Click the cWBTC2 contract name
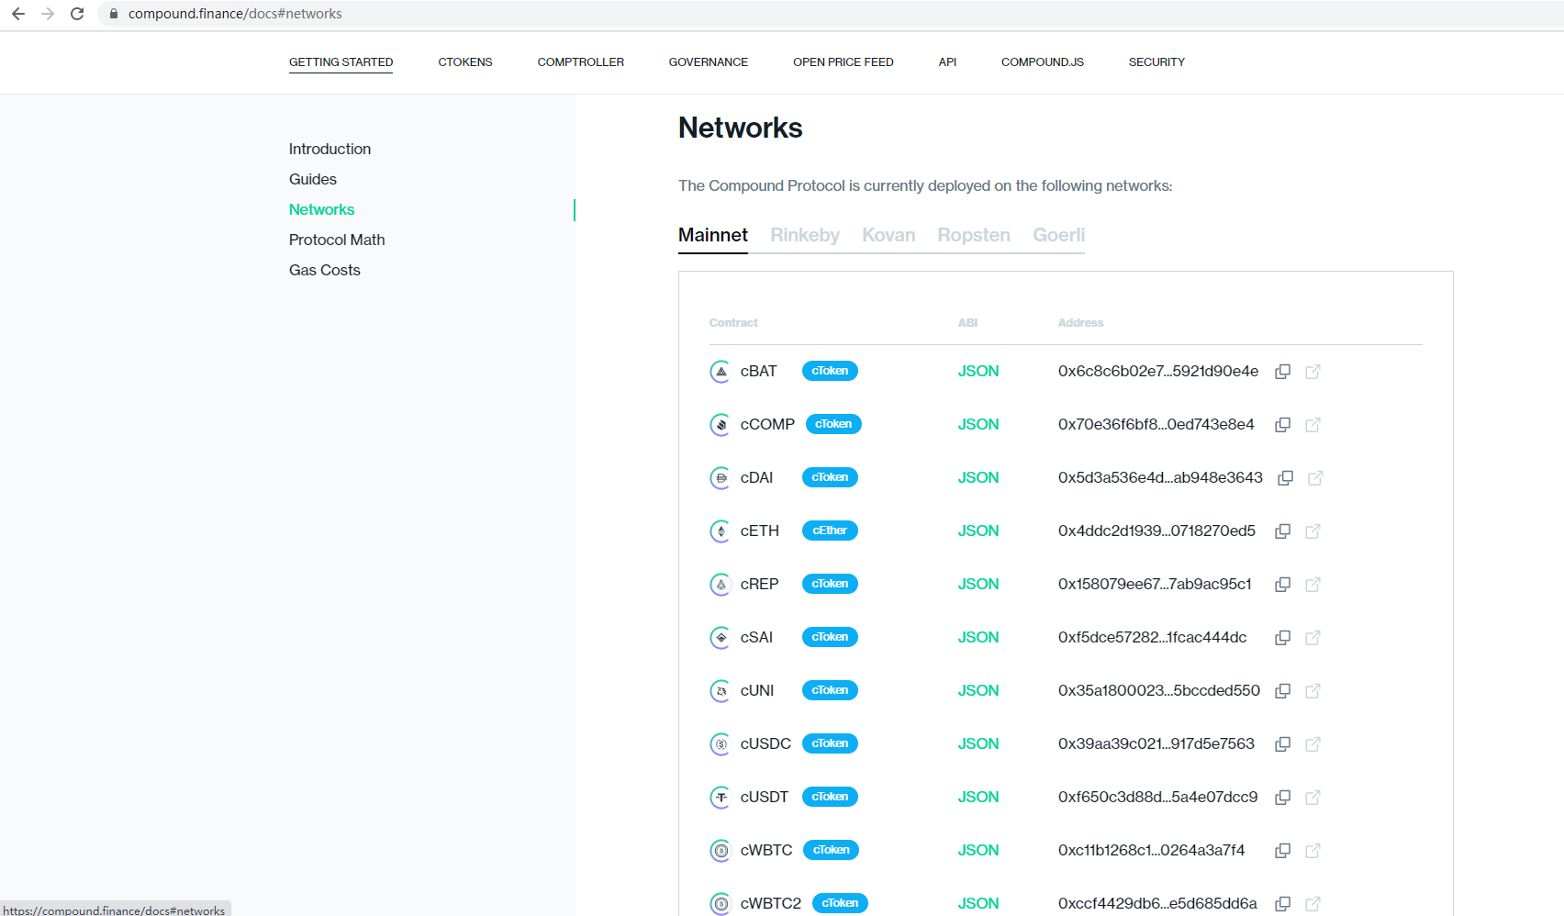The height and width of the screenshot is (916, 1564). coord(771,904)
